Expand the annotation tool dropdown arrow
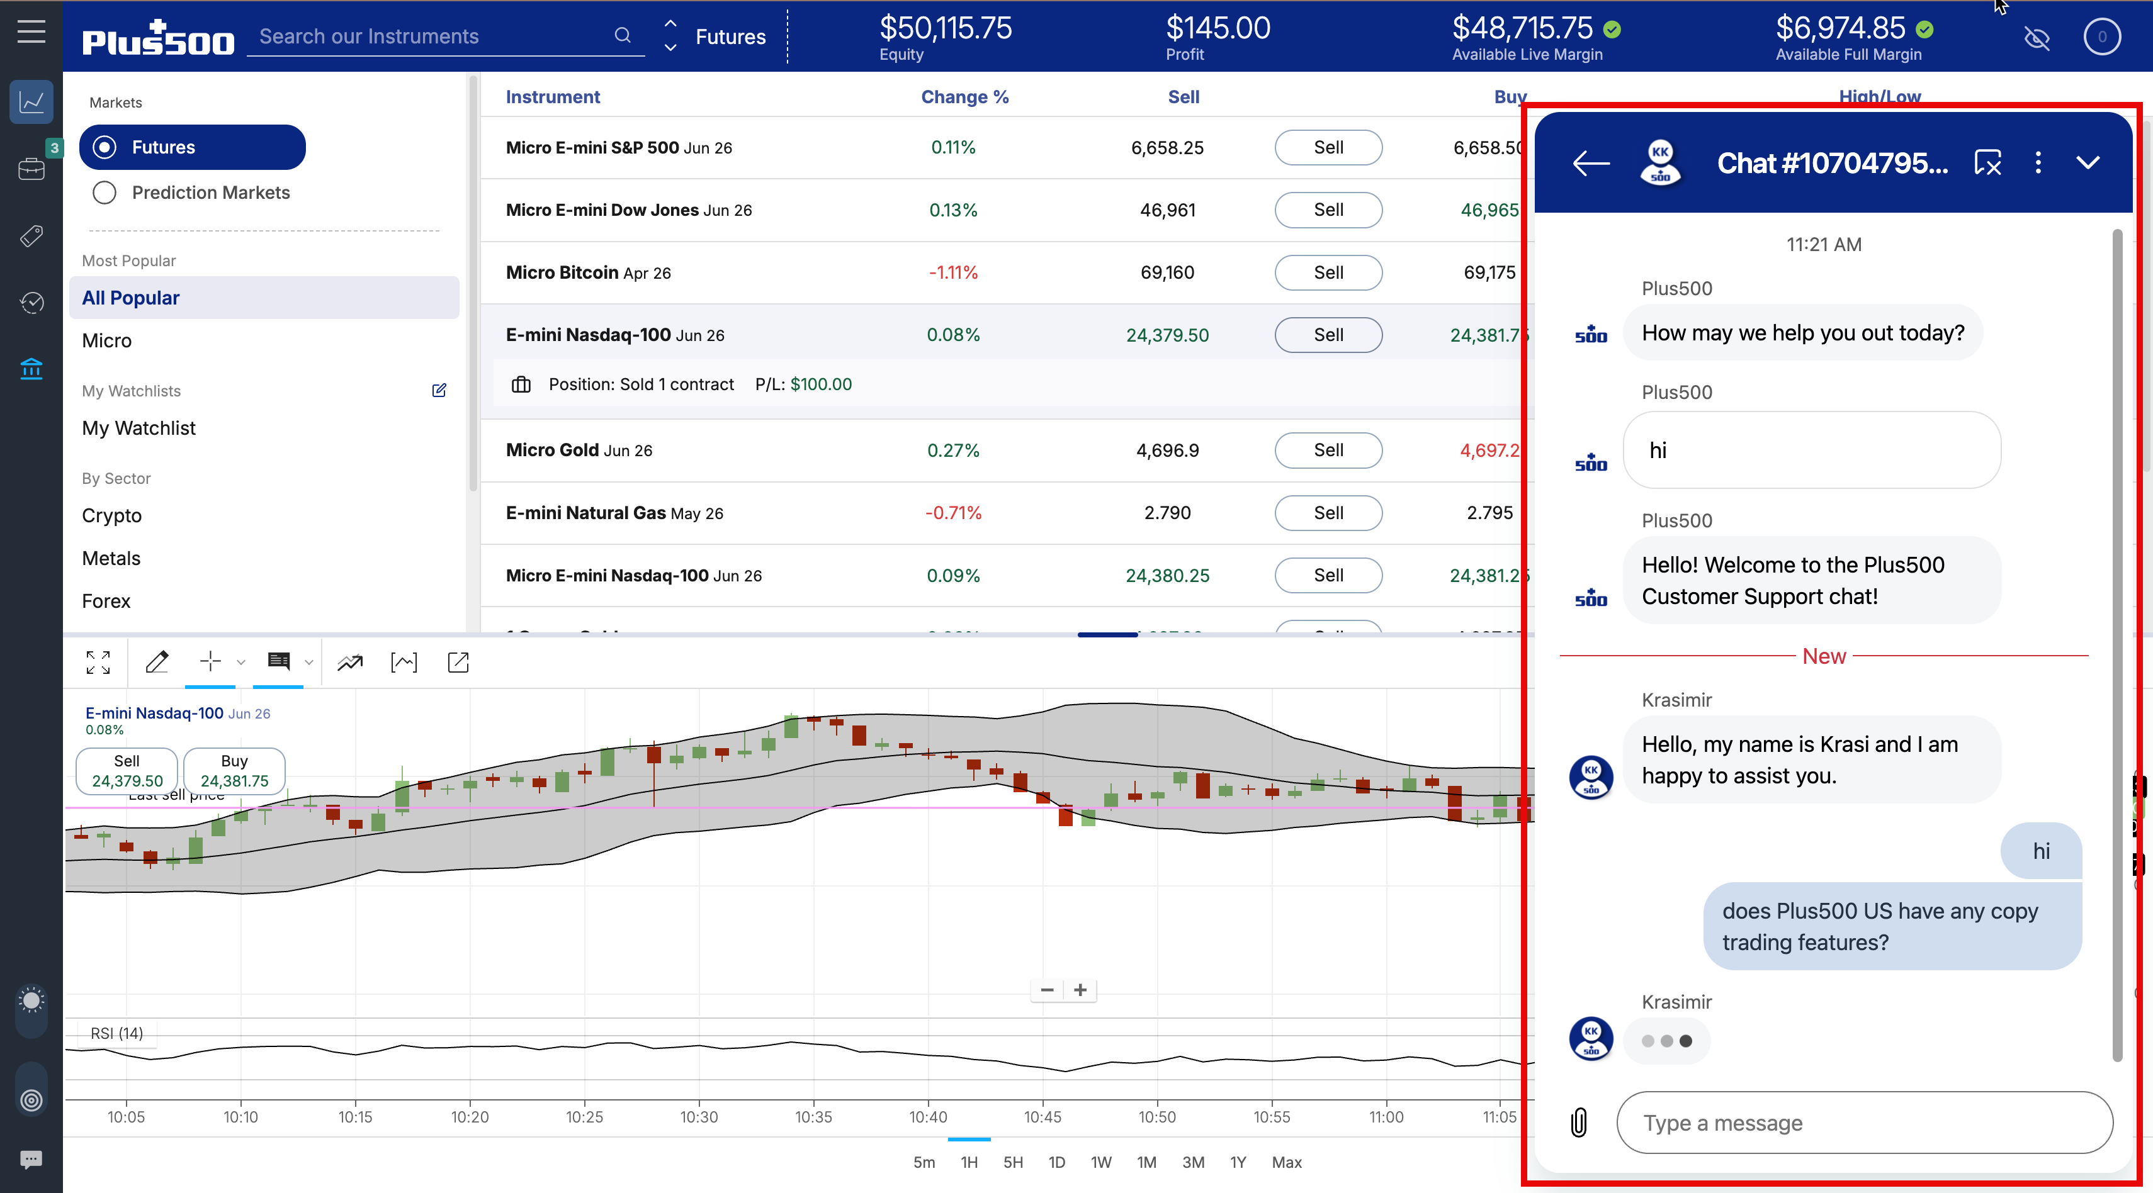The image size is (2153, 1193). click(x=308, y=663)
